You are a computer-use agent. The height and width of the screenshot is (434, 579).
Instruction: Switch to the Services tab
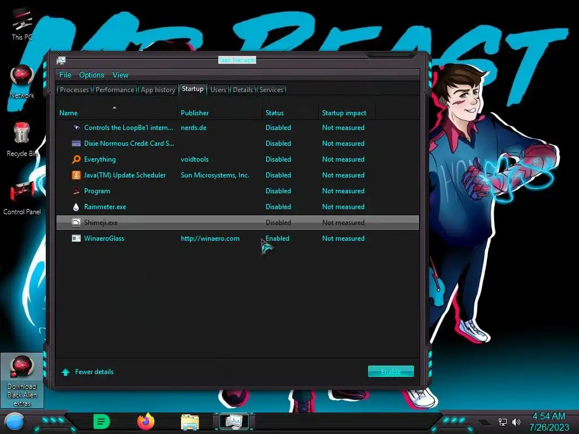[271, 90]
